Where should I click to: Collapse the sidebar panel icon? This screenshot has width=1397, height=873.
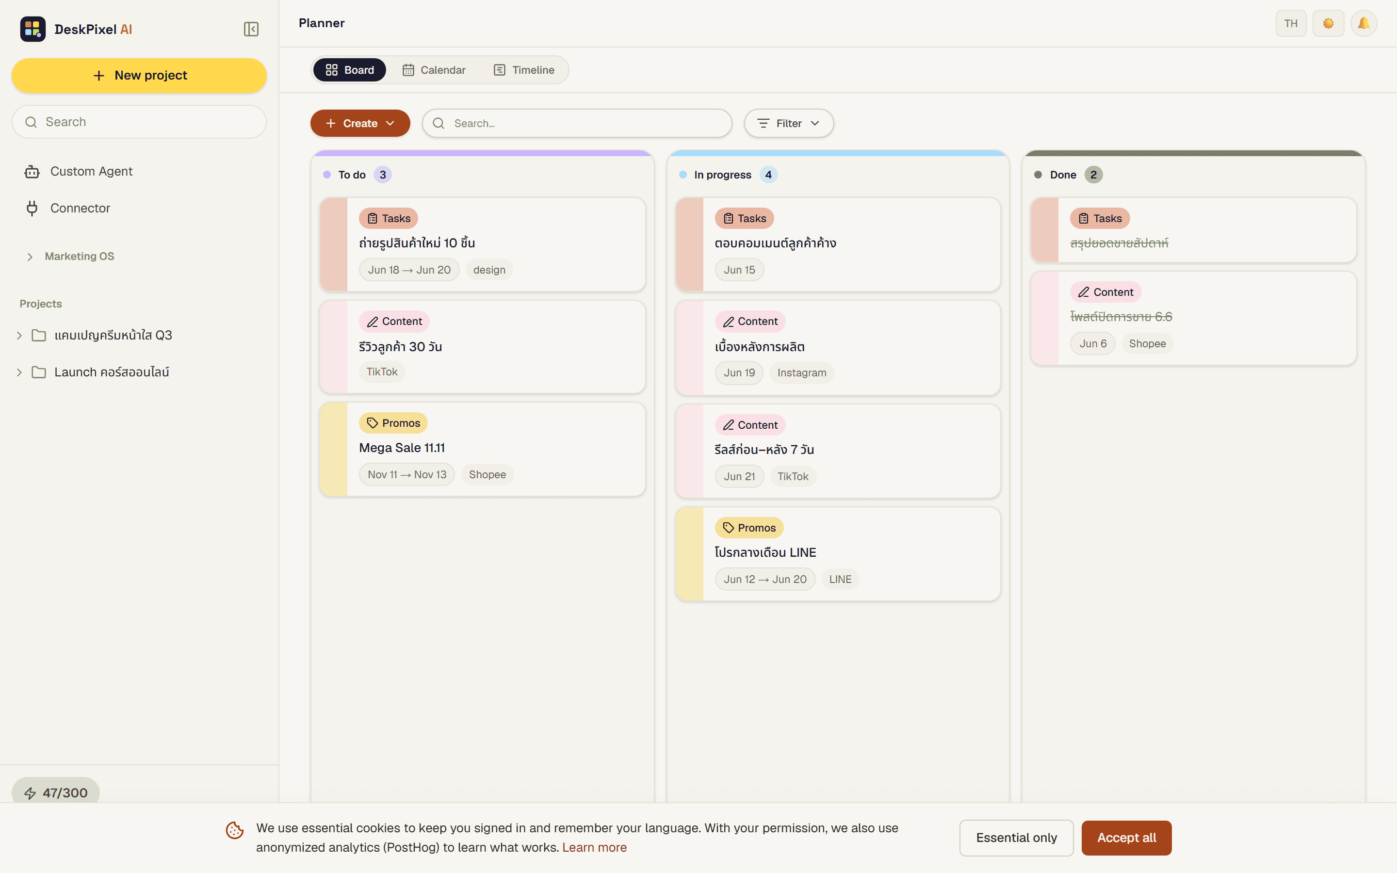coord(251,29)
